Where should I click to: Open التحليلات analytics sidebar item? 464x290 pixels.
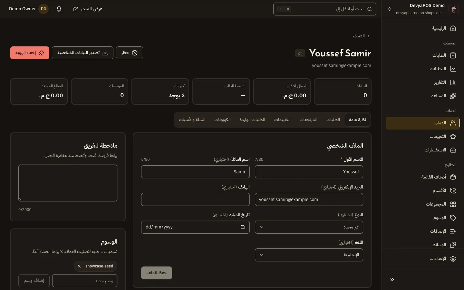click(x=423, y=69)
